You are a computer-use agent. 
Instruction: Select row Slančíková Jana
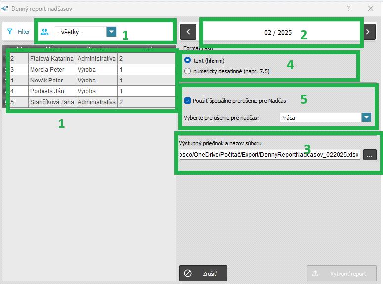coord(51,102)
